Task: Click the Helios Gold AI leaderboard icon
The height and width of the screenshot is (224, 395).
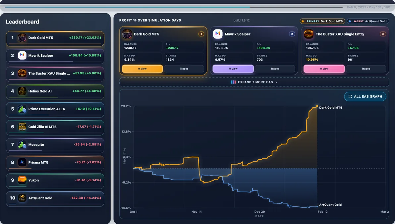Action: click(x=22, y=91)
